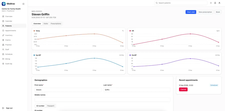Click the New prescription button
Image resolution: width=225 pixels, height=111 pixels.
tap(205, 12)
